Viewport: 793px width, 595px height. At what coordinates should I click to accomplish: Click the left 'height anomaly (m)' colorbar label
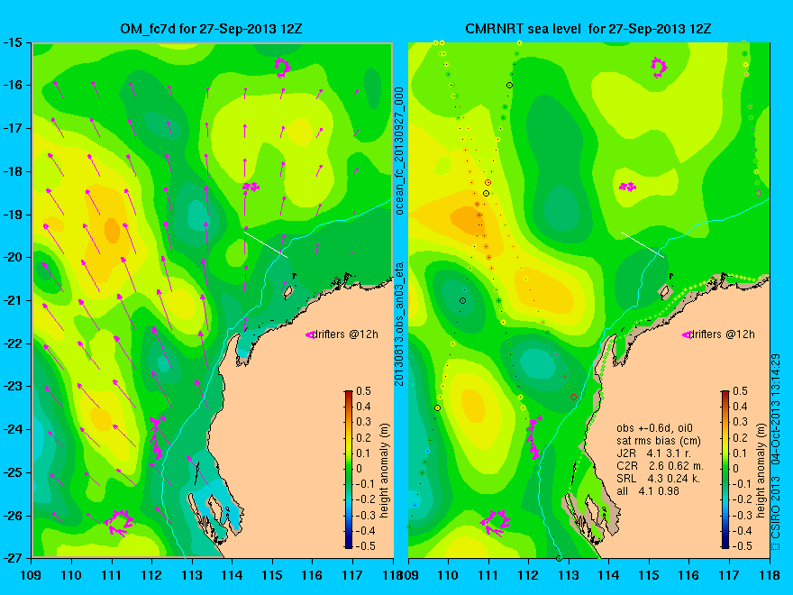click(385, 471)
